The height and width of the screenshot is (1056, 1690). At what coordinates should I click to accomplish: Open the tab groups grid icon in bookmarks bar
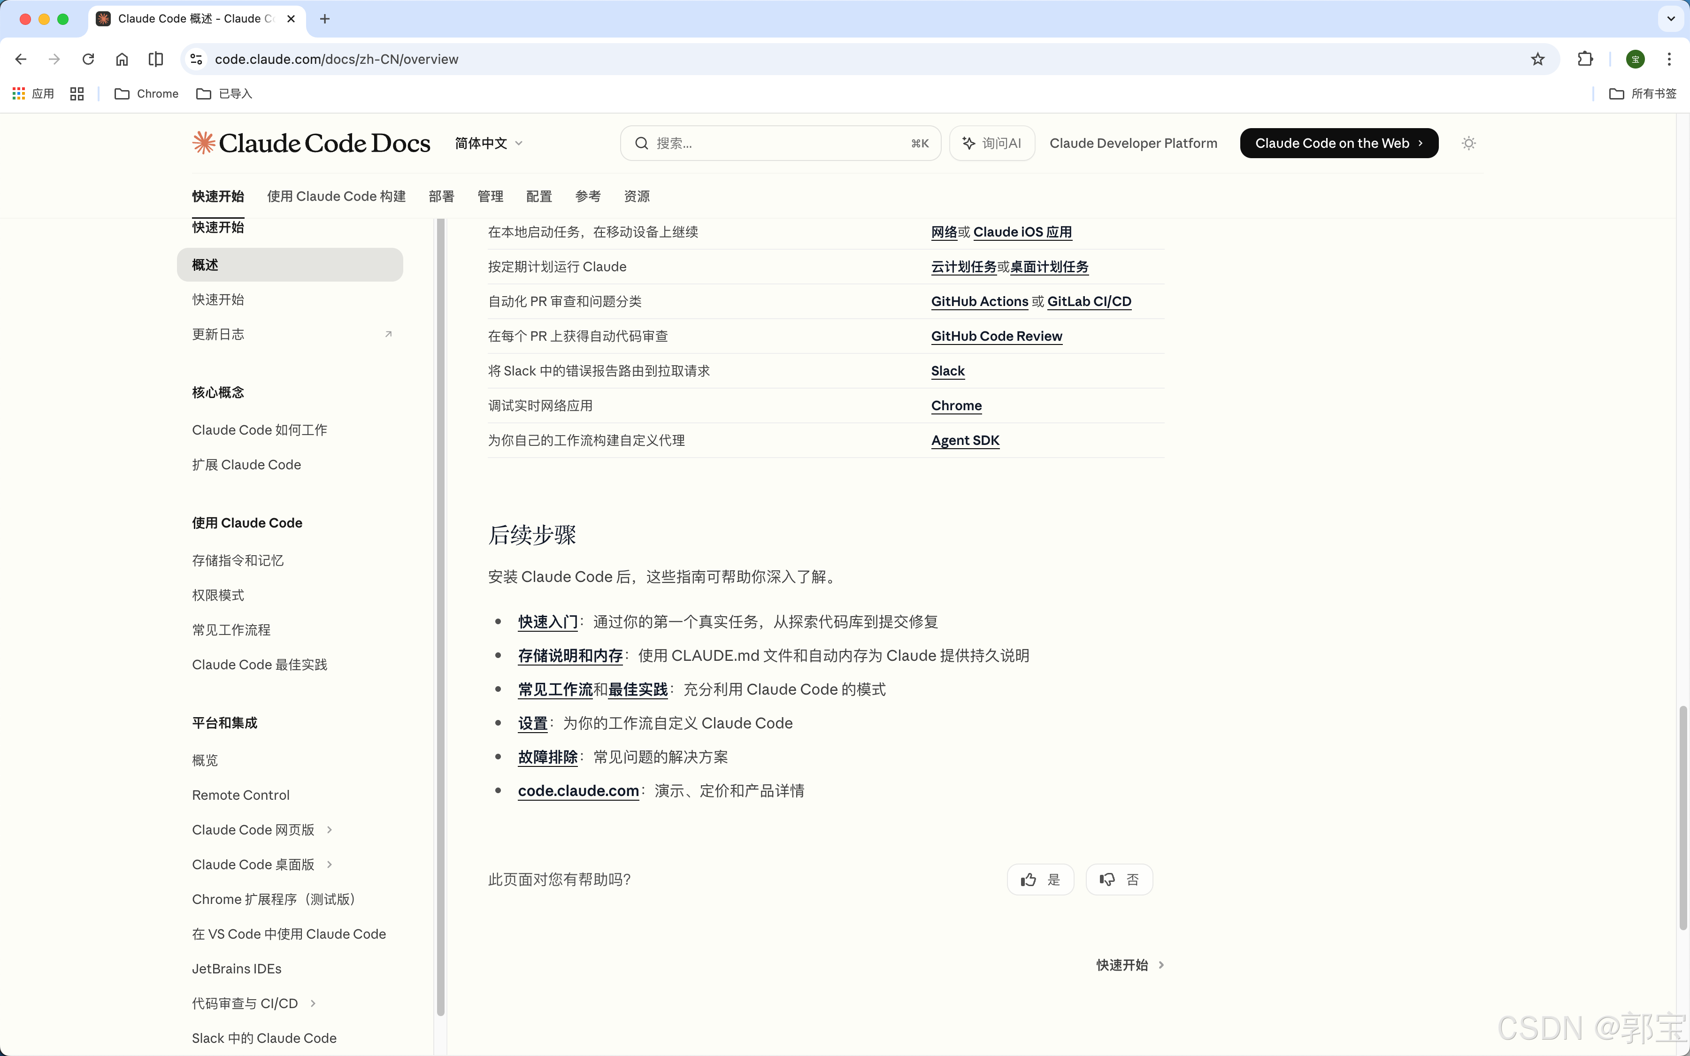coord(77,93)
